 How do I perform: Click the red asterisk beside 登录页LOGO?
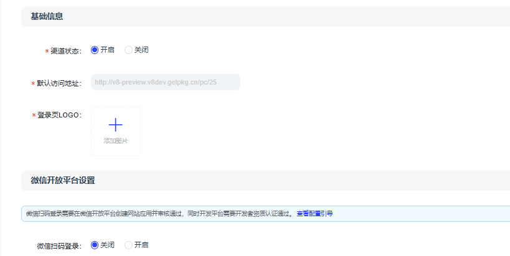tap(33, 116)
